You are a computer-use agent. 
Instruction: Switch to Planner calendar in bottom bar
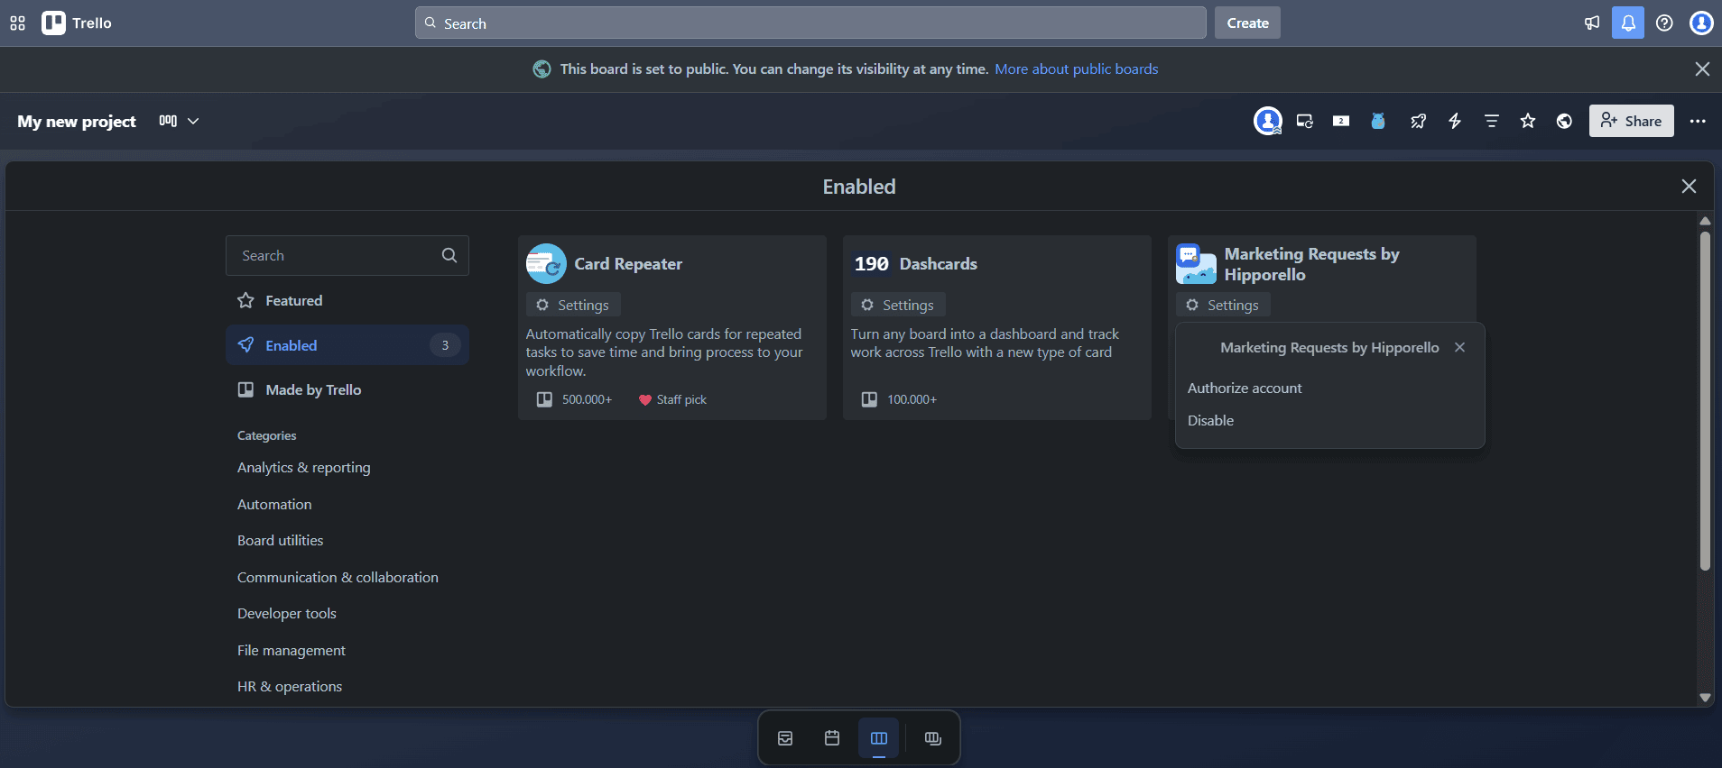tap(832, 738)
